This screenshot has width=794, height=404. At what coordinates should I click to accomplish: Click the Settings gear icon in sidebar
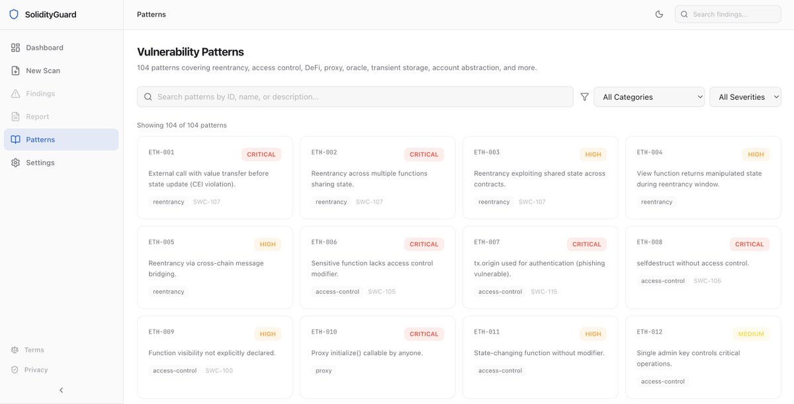click(15, 163)
